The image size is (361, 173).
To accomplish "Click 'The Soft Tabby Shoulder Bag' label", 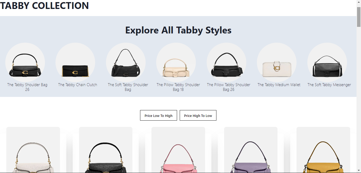I will (x=128, y=87).
